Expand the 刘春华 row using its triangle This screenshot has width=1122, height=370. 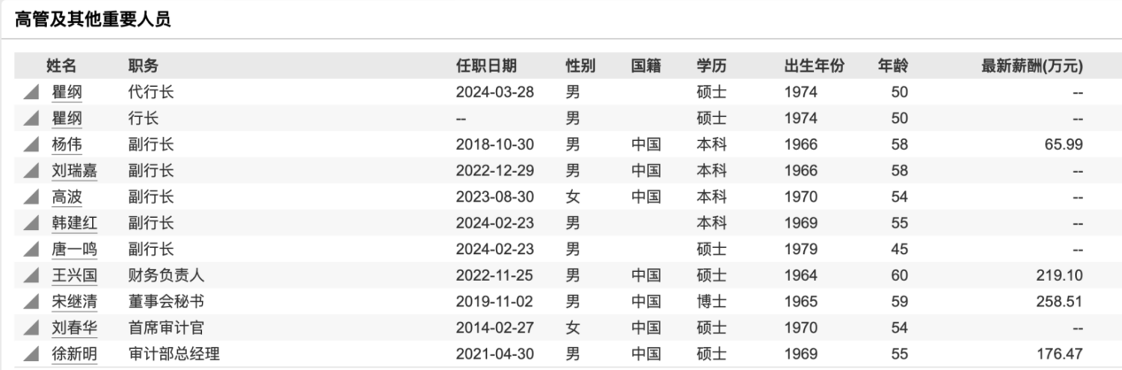click(32, 328)
